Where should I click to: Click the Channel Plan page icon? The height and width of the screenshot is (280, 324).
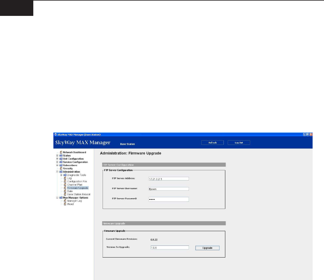[x=65, y=185]
